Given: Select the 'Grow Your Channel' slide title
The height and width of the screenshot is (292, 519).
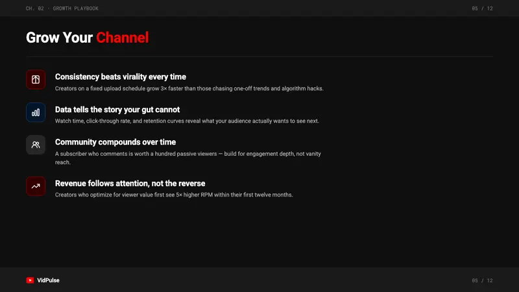Looking at the screenshot, I should [88, 38].
